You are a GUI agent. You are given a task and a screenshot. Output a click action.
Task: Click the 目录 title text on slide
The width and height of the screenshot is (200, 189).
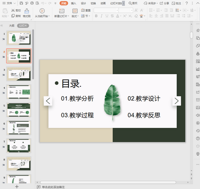click(x=71, y=84)
